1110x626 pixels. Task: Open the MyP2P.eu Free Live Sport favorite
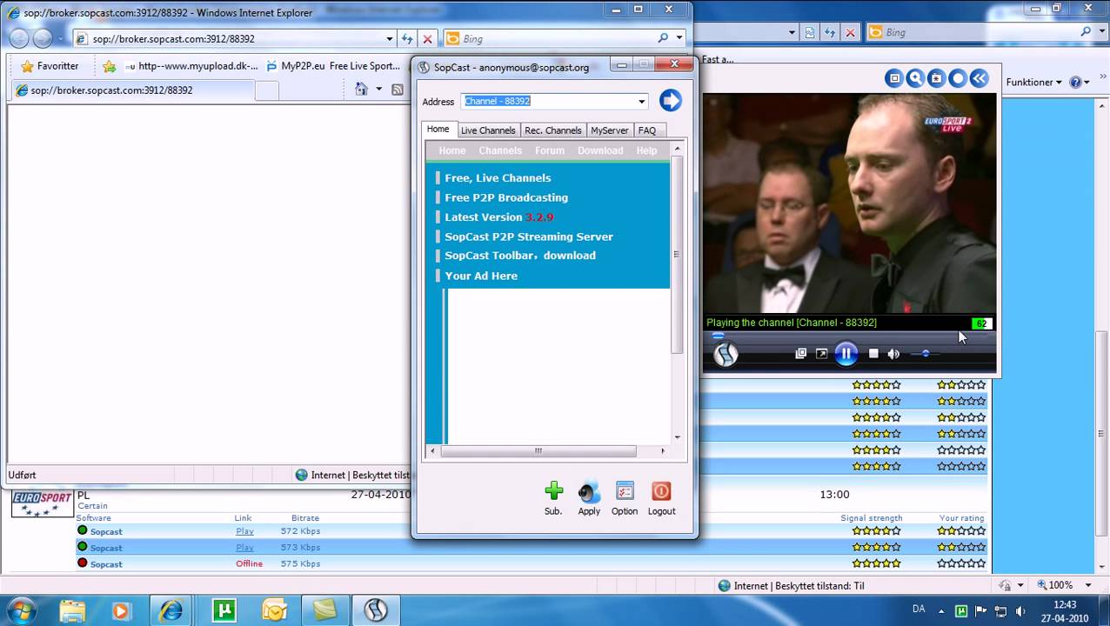(x=332, y=66)
